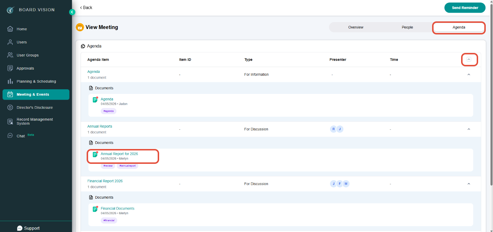Image resolution: width=493 pixels, height=232 pixels.
Task: Click the Approvals document icon
Action: click(10, 68)
